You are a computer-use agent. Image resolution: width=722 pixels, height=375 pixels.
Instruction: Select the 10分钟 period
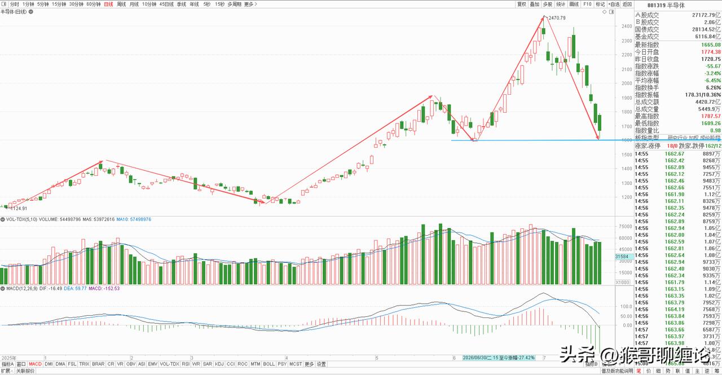(149, 4)
